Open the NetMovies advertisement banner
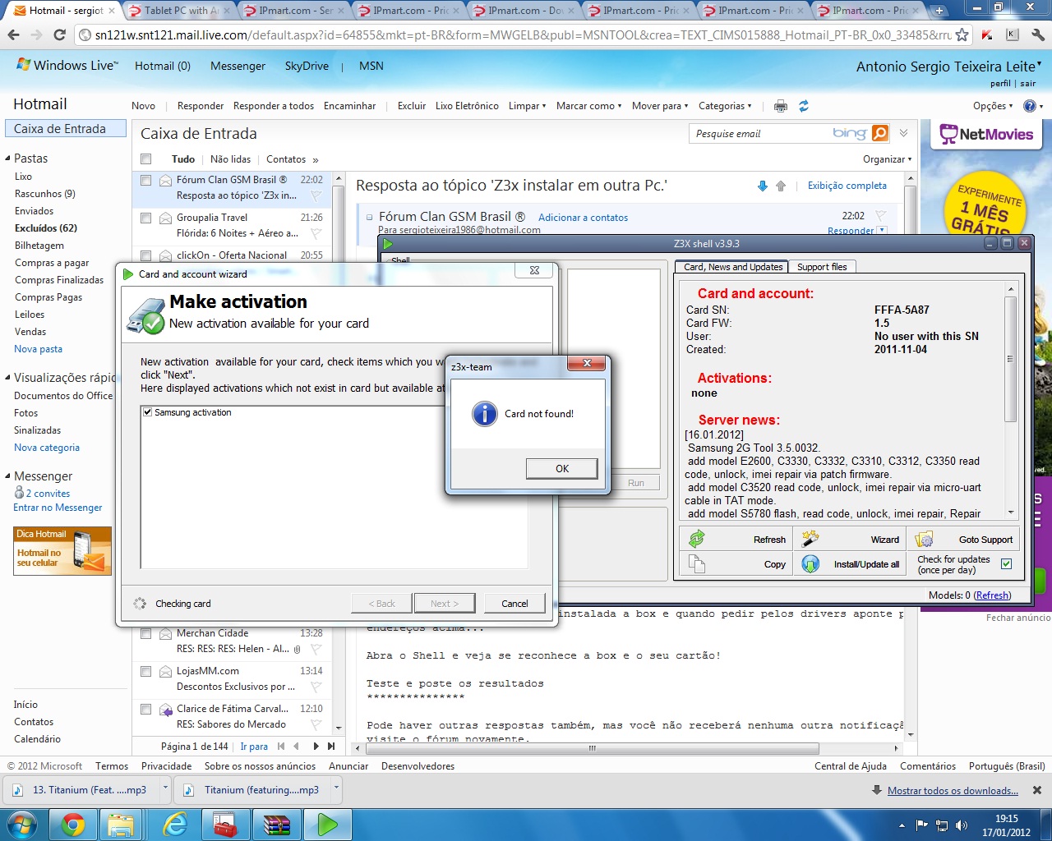1052x841 pixels. click(985, 135)
